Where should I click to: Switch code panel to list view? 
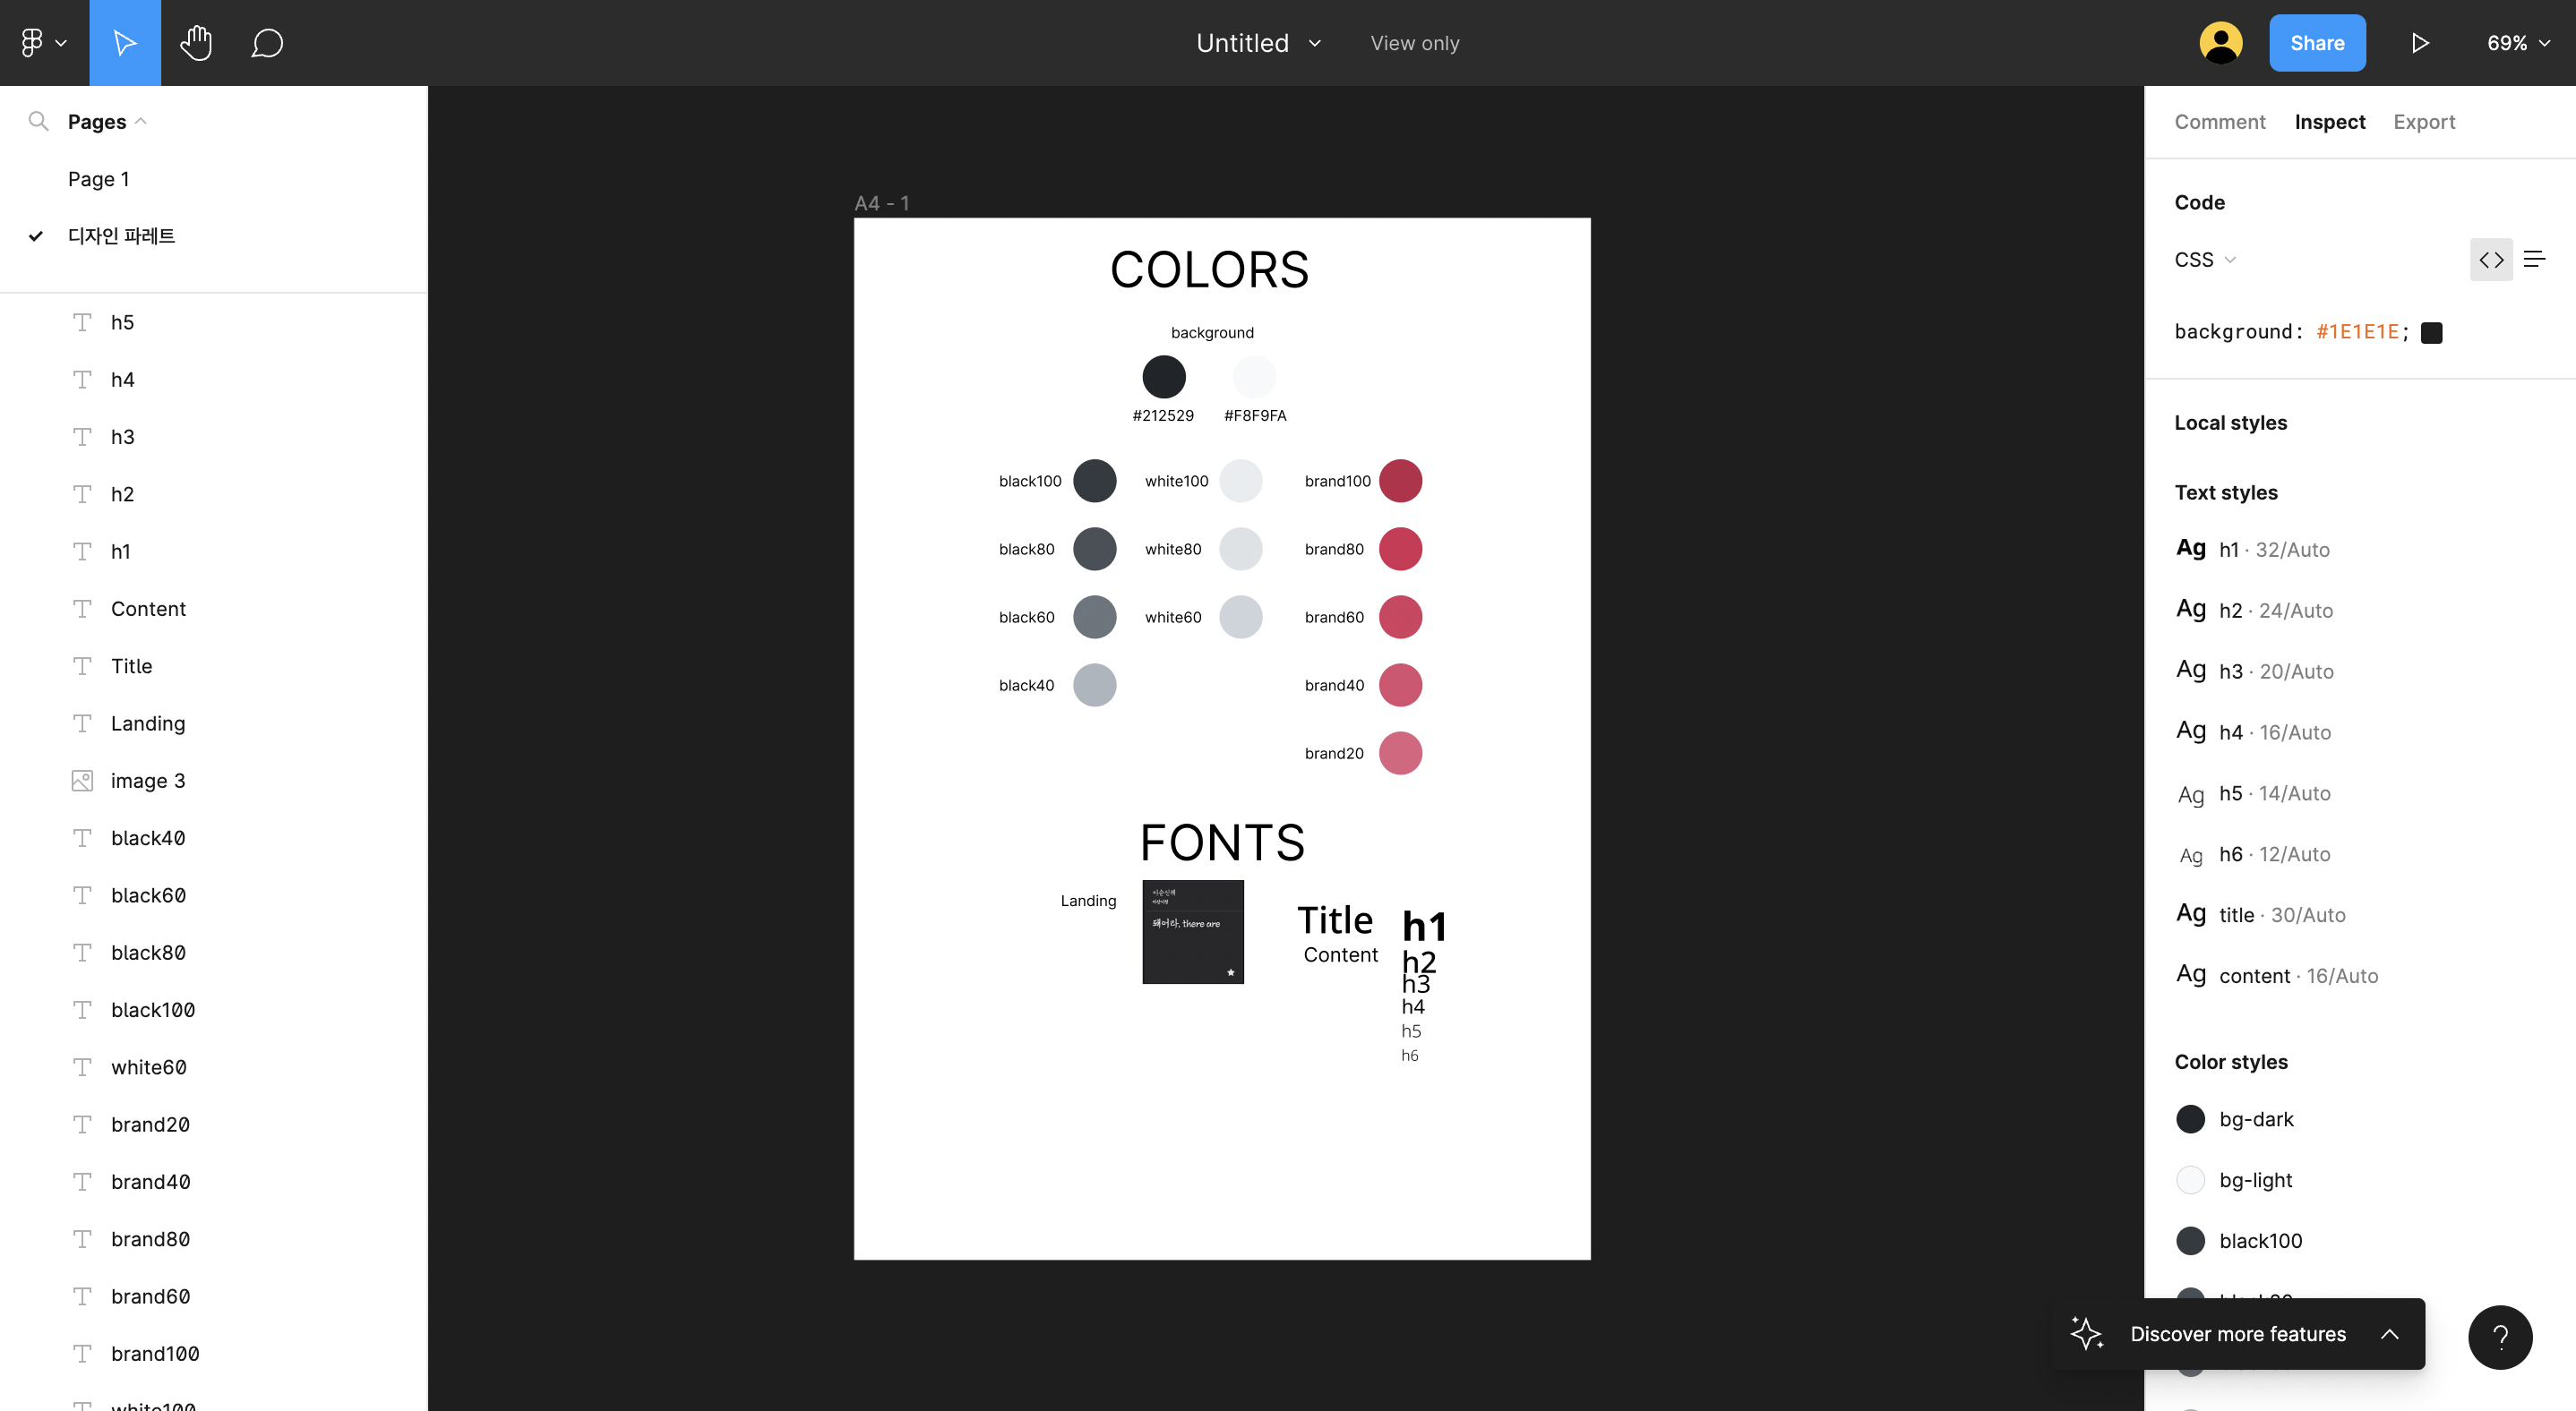[x=2534, y=260]
